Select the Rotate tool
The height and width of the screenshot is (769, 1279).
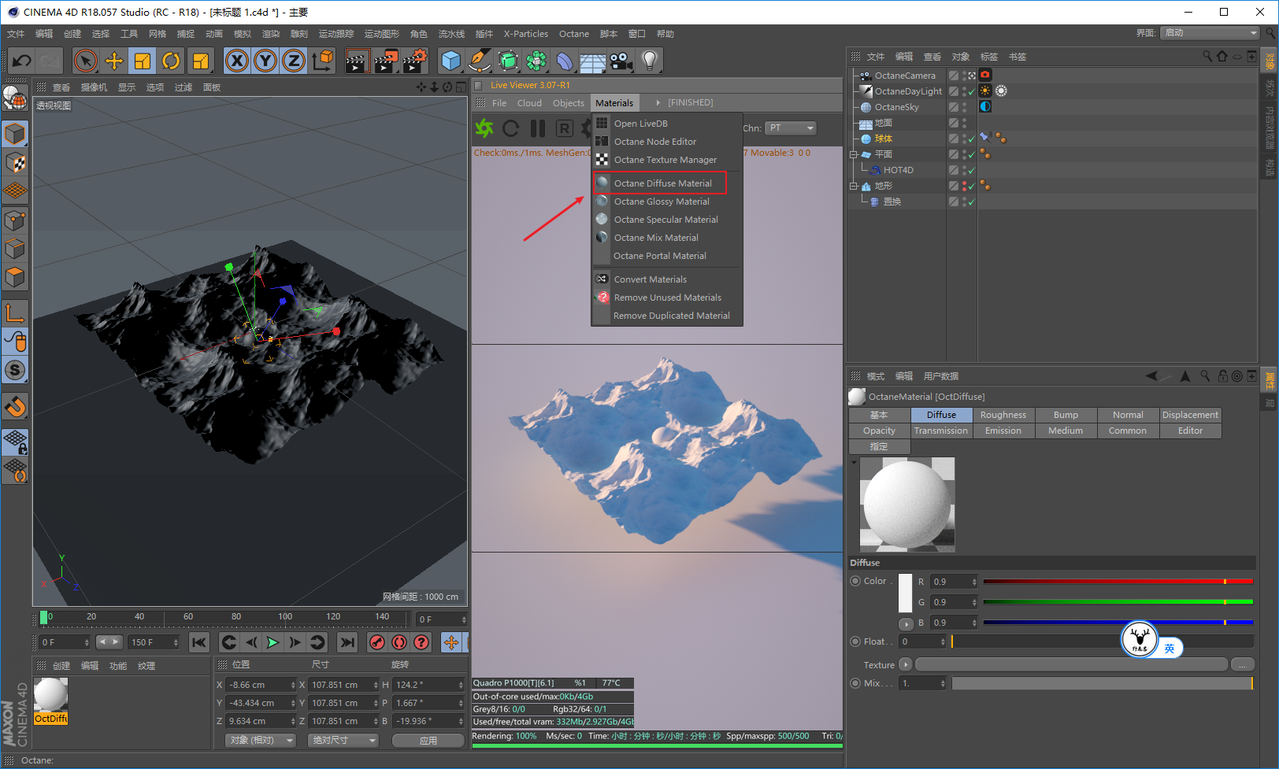point(171,61)
